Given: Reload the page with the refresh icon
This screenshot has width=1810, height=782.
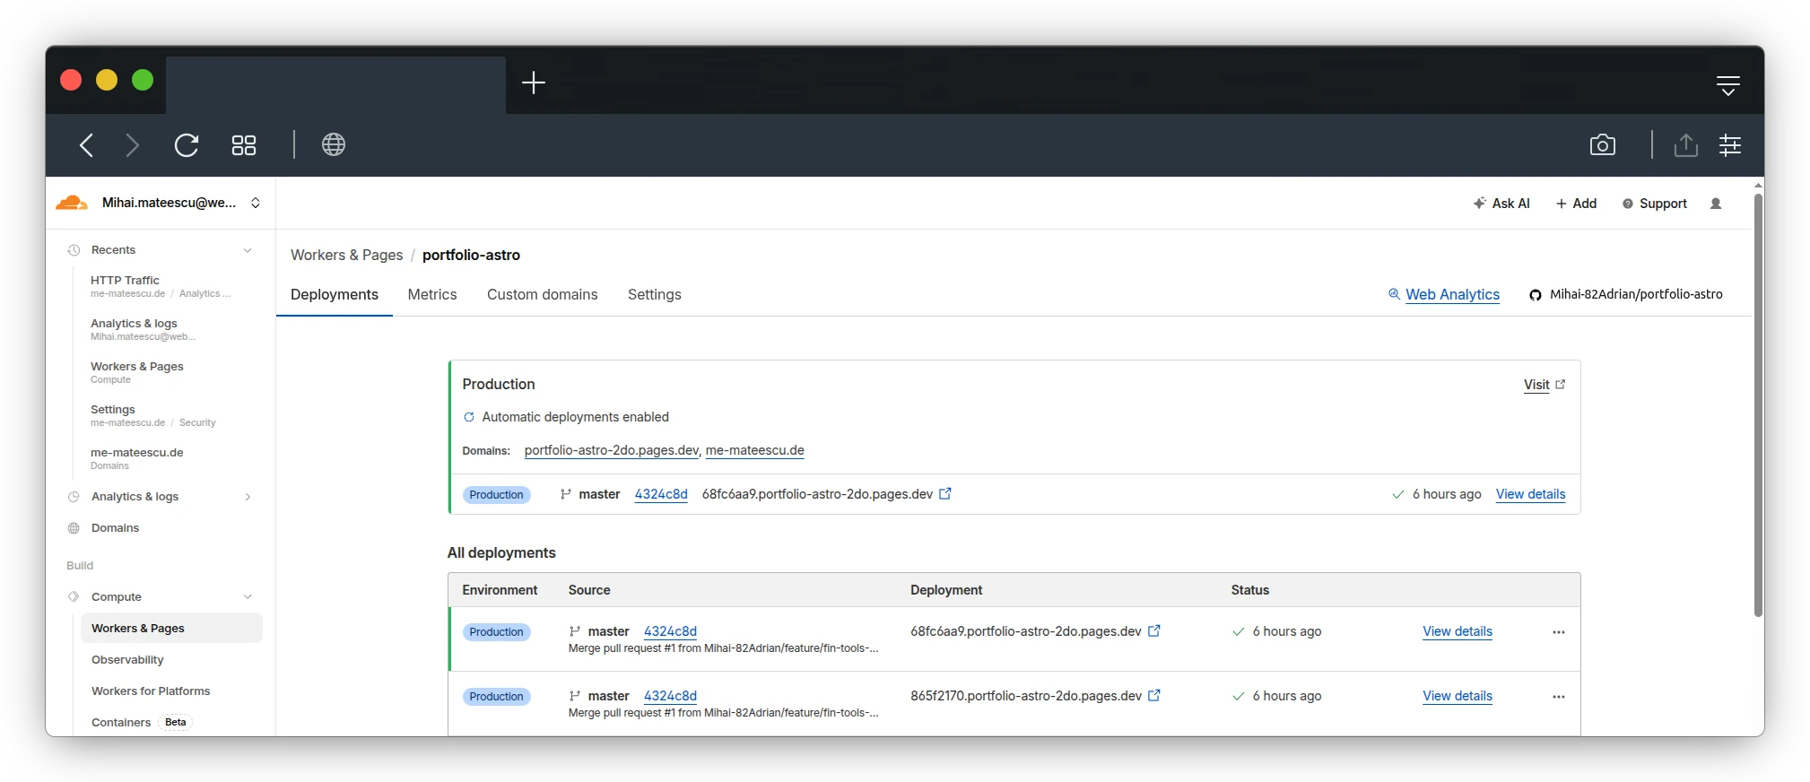Looking at the screenshot, I should 187,145.
